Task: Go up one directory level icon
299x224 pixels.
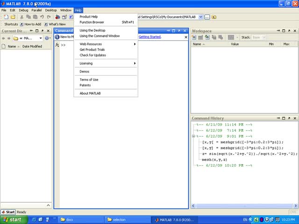Action: click(x=214, y=17)
